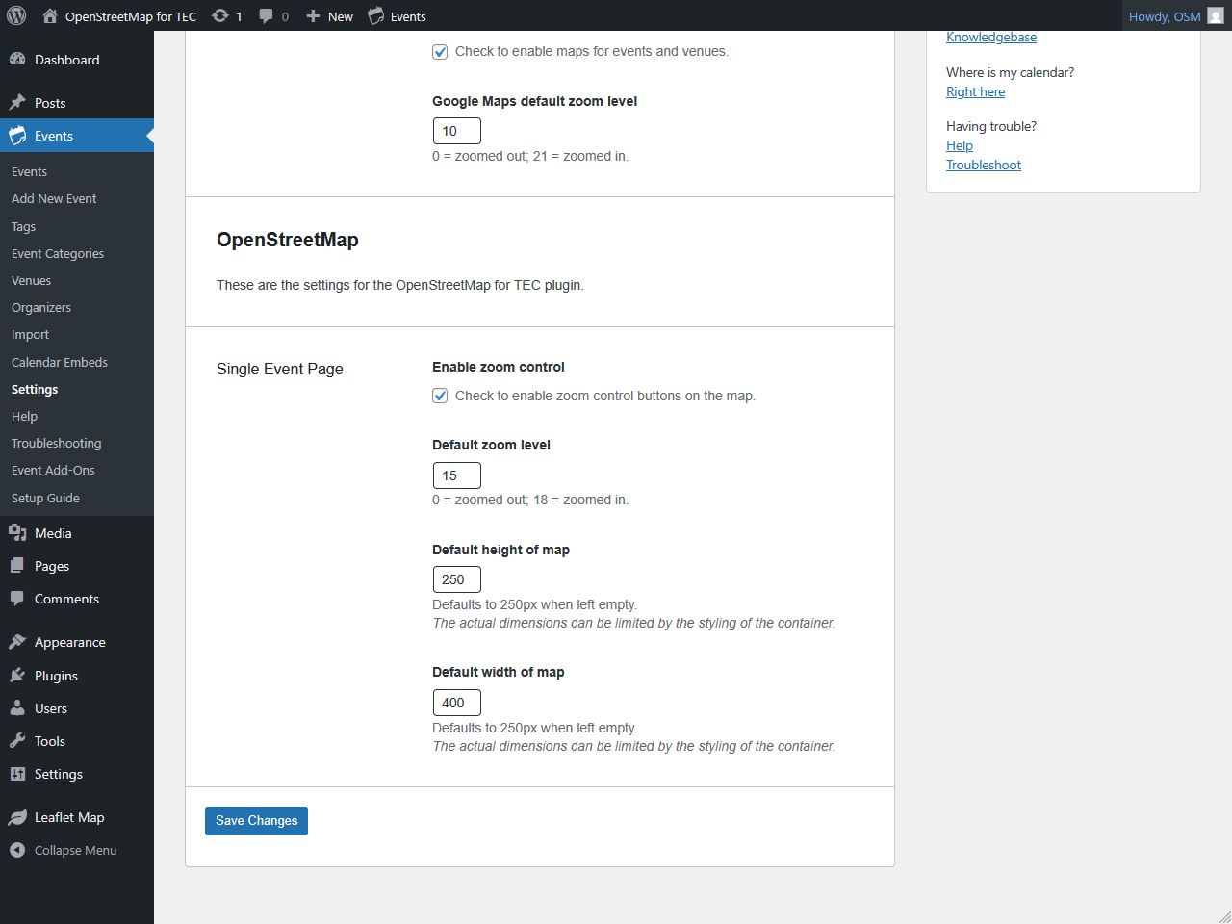Click the Collapse Menu arrow icon
Viewport: 1232px width, 924px height.
[x=17, y=850]
